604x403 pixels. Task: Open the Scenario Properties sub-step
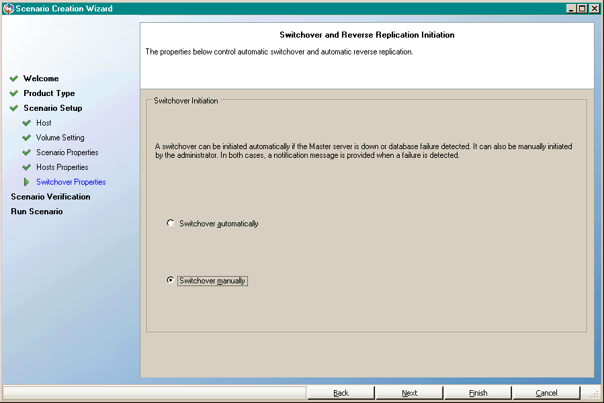(x=67, y=152)
